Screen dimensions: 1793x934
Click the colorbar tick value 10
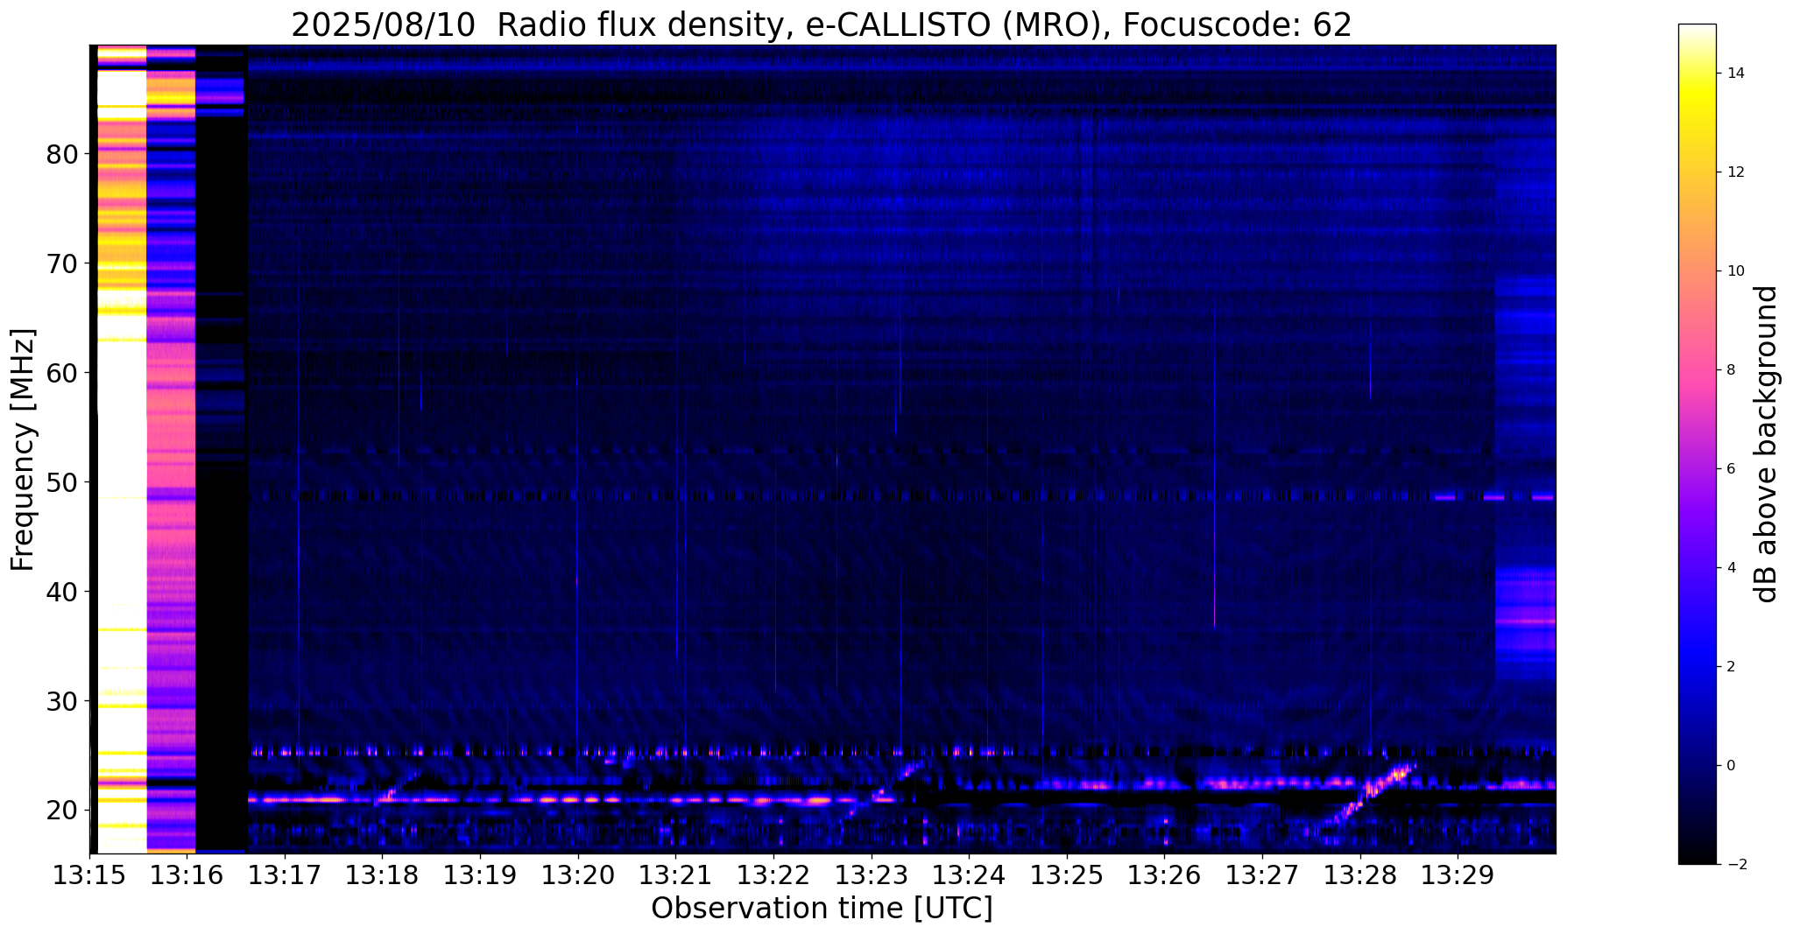(x=1735, y=271)
